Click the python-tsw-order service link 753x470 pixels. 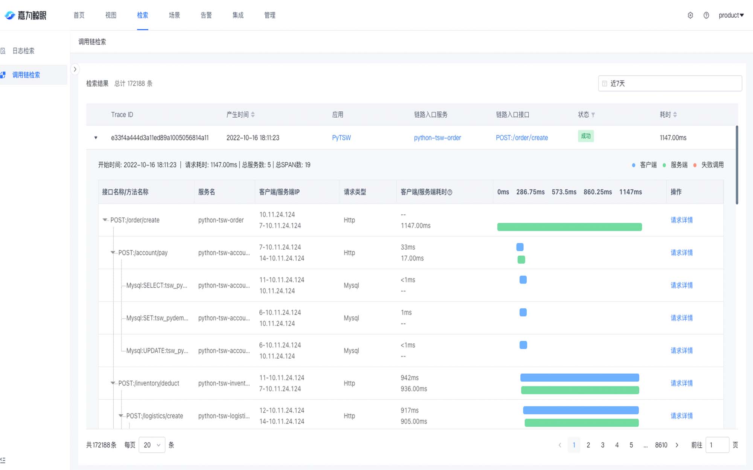click(x=437, y=138)
